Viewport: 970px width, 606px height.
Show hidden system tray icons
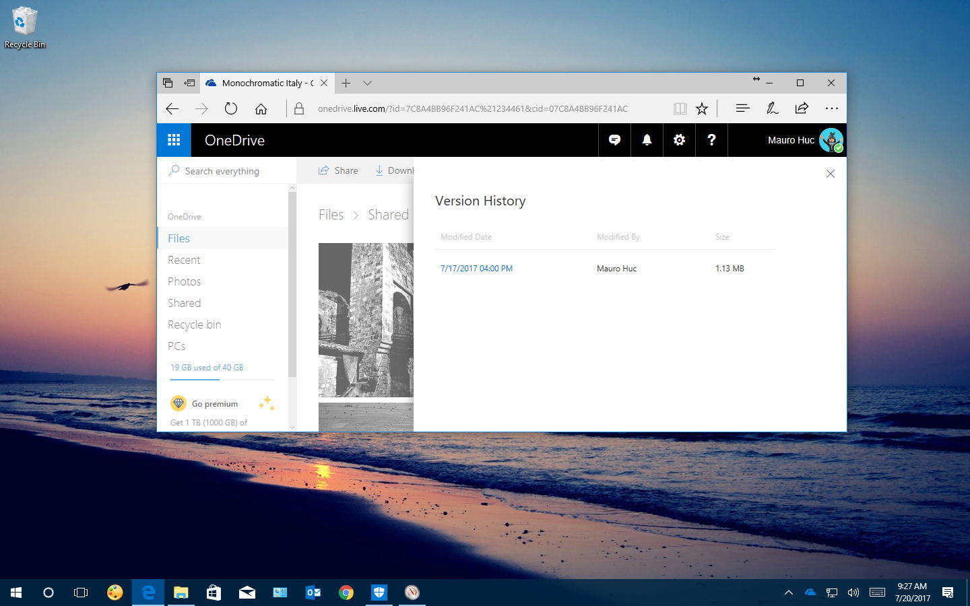point(788,593)
